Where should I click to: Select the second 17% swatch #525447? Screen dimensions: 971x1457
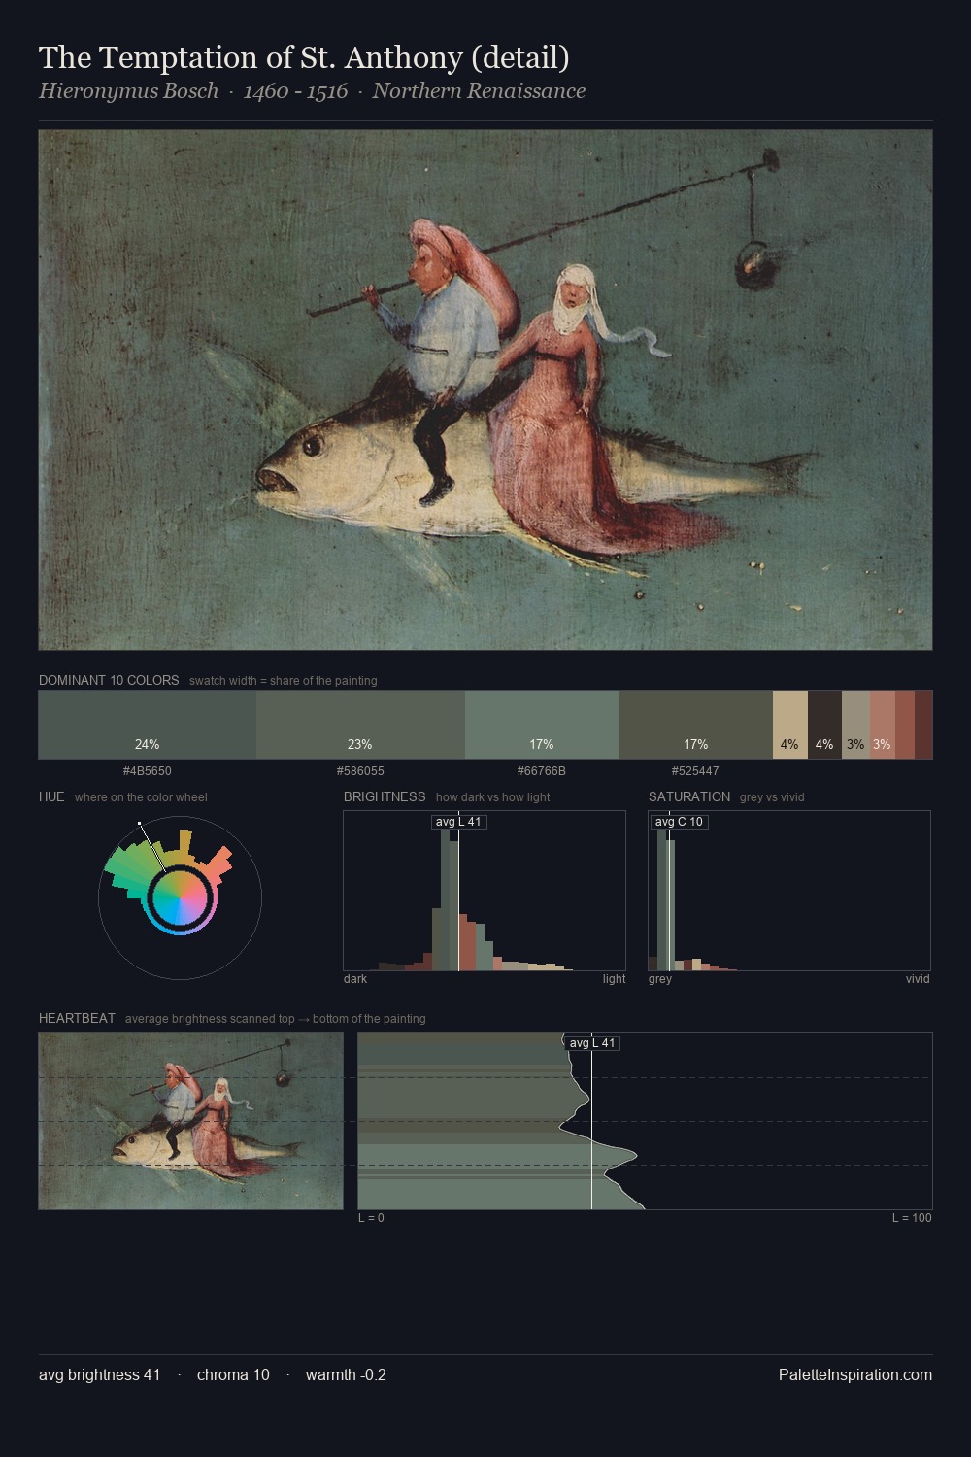click(x=696, y=725)
